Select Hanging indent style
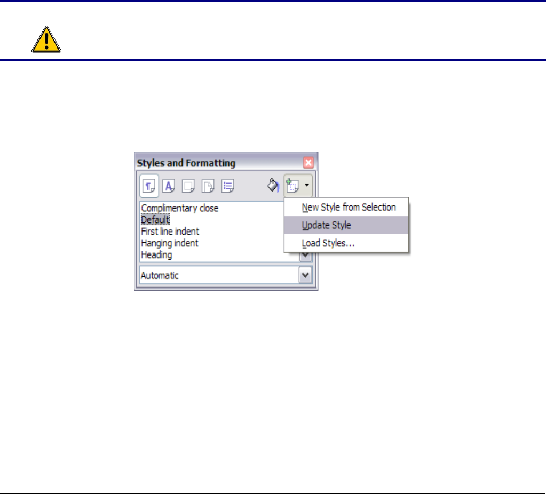The width and height of the screenshot is (546, 494). click(170, 243)
